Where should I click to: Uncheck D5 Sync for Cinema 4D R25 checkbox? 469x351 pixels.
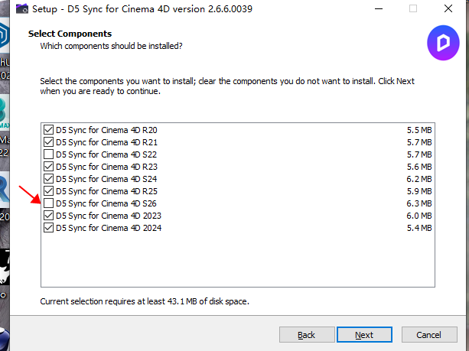pos(48,191)
